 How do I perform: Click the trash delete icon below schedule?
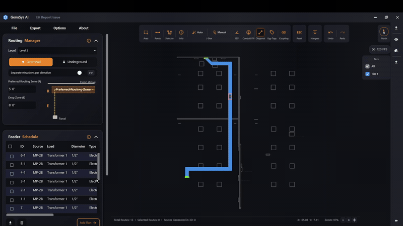[x=22, y=222]
